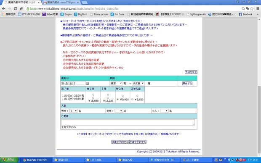Image resolution: width=261 pixels, height=163 pixels.
Task: Open the Chrome hamburger menu icon
Action: tap(258, 9)
